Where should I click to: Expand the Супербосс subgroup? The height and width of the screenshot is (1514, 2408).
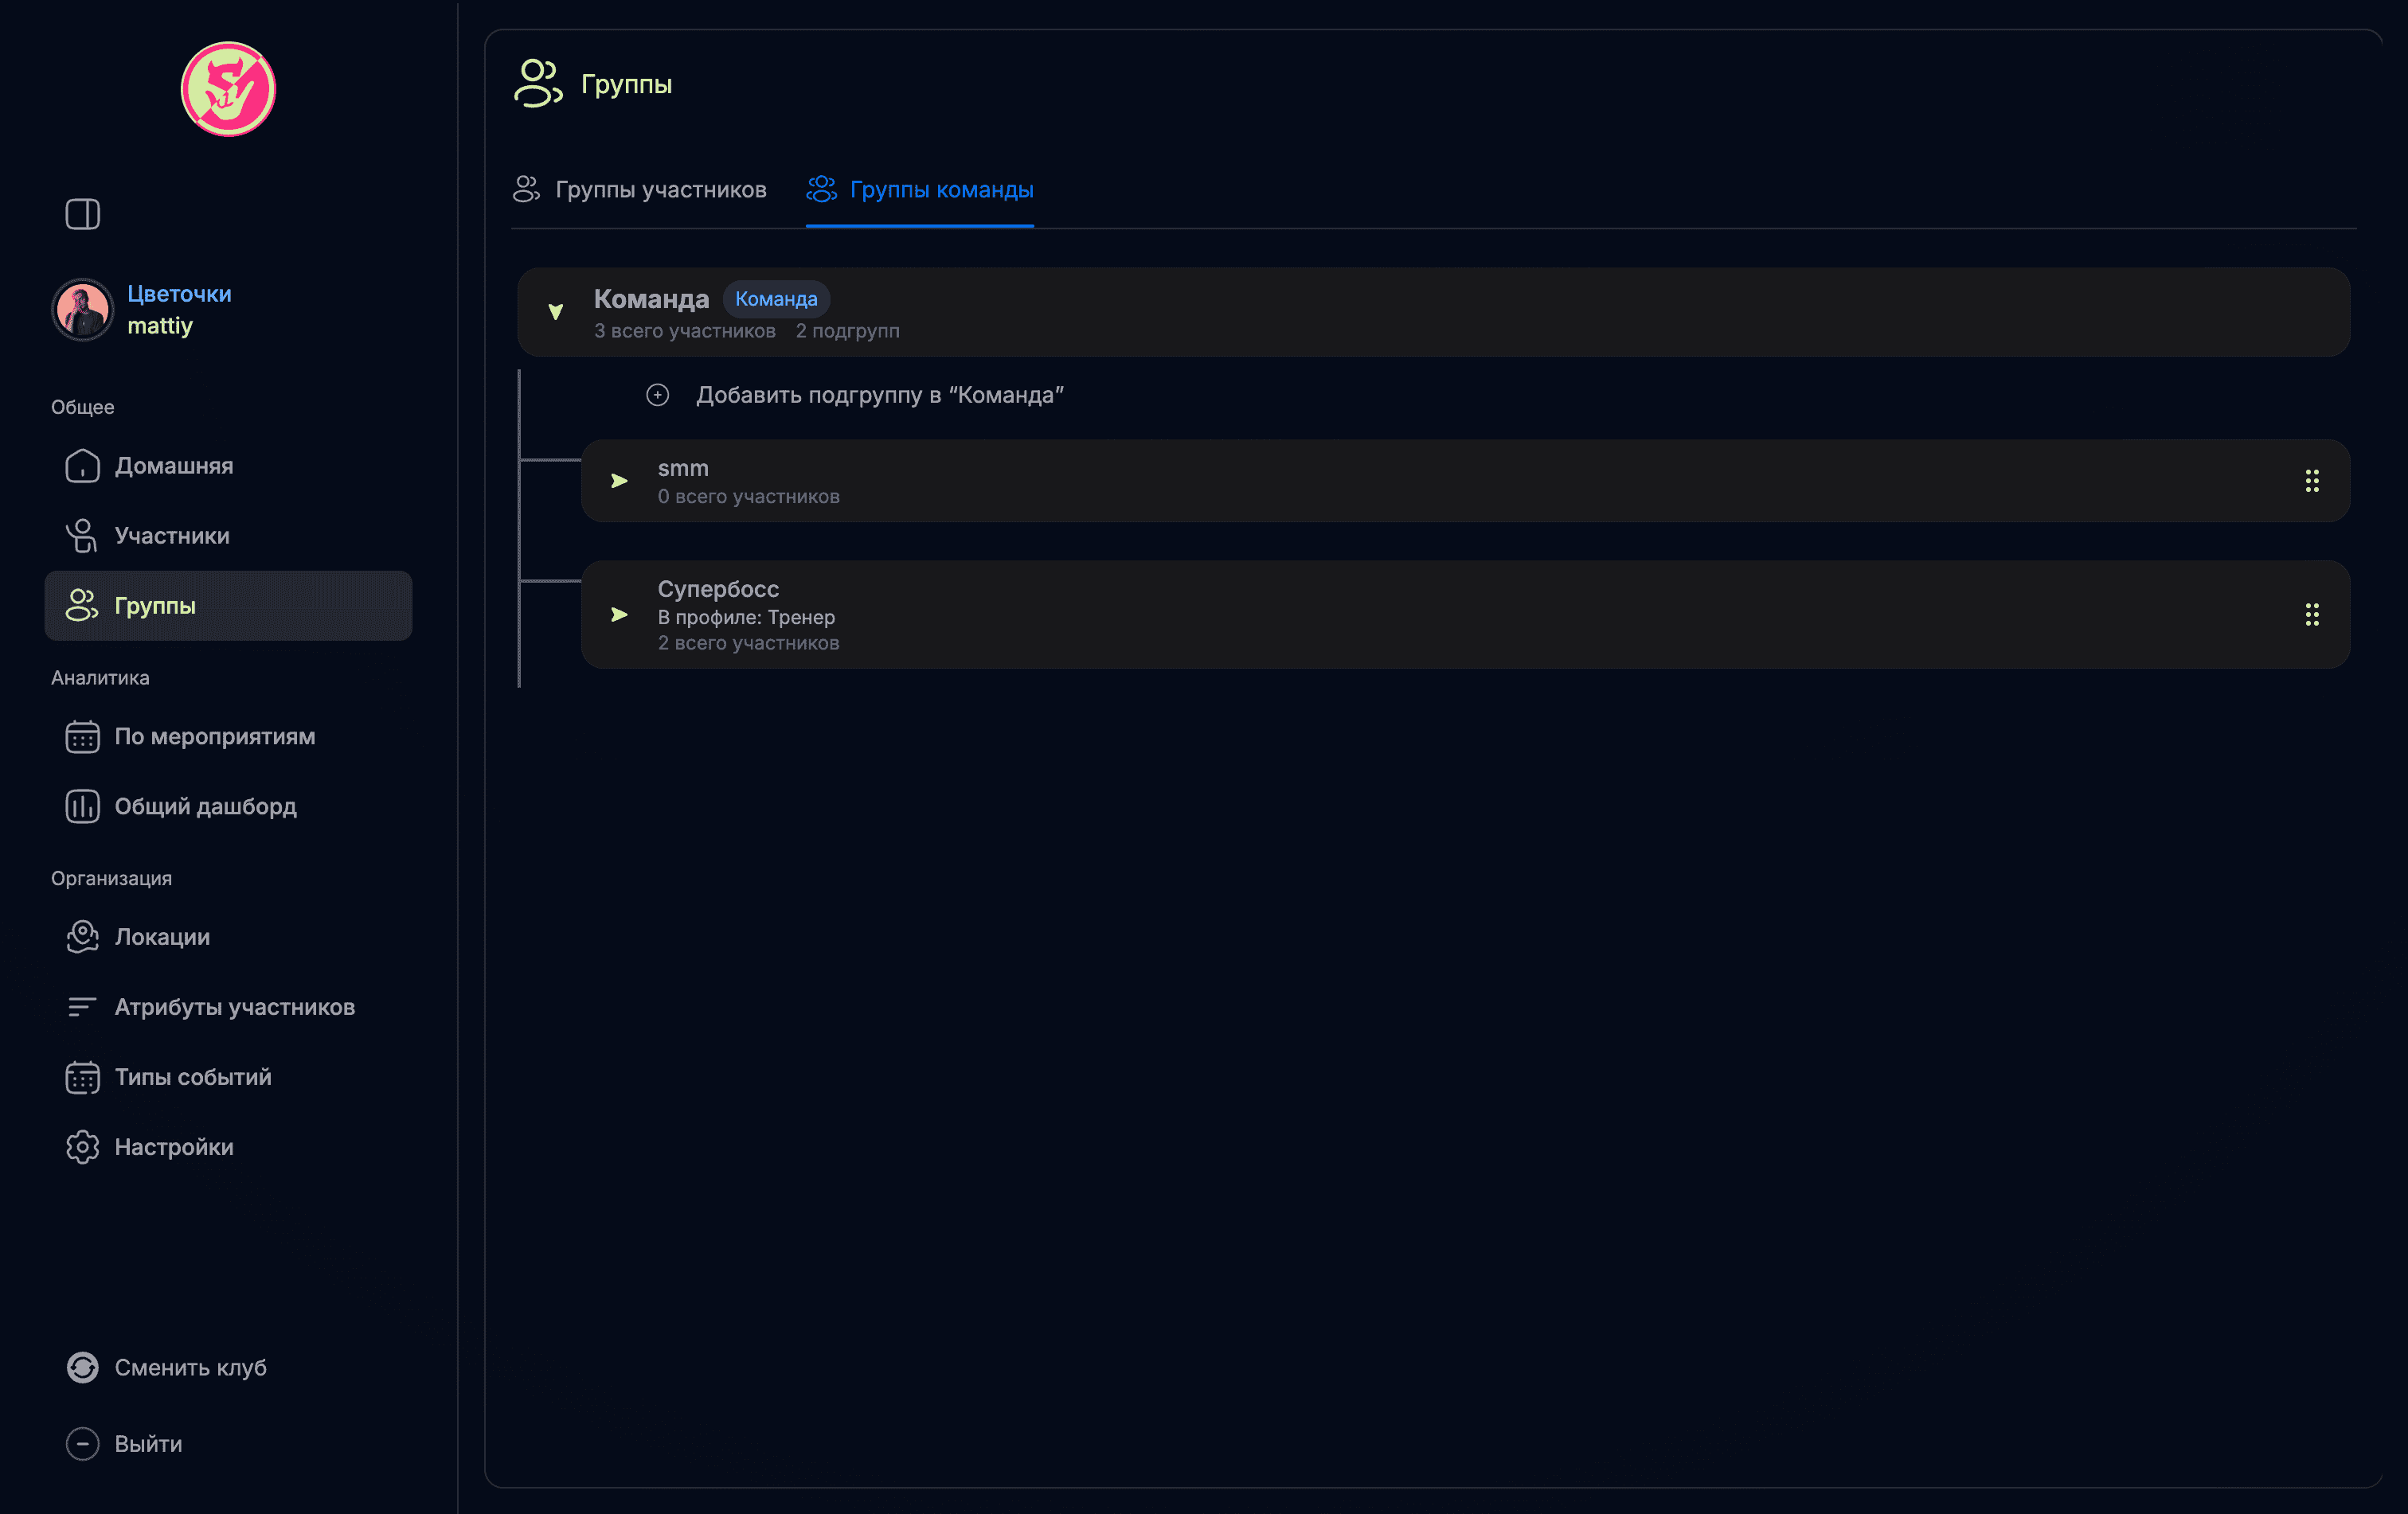click(619, 615)
